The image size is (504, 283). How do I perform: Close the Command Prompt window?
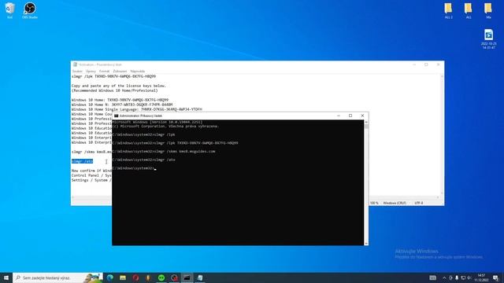pos(362,116)
